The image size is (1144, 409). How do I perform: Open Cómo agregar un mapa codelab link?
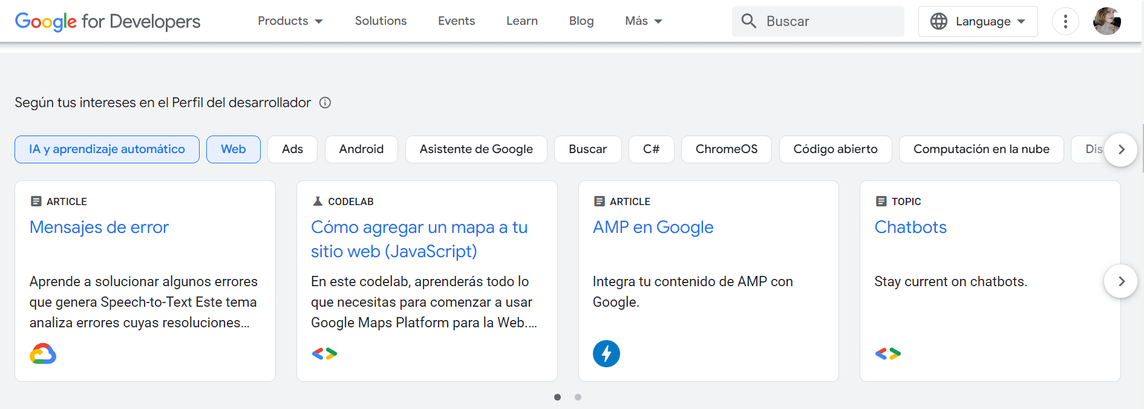419,239
